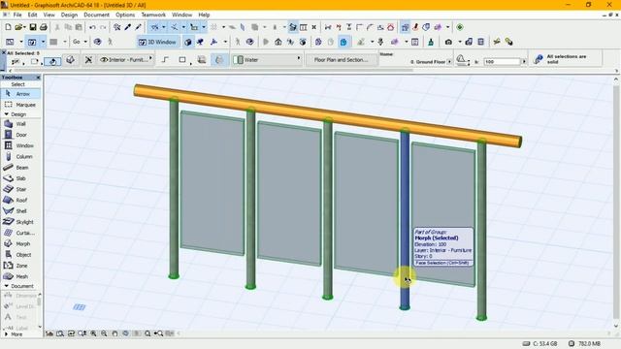
Task: Open the Interior - Furniture layer dropdown
Action: (x=150, y=58)
